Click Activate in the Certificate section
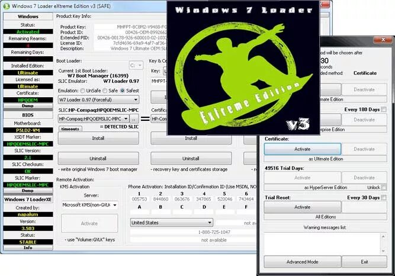This screenshot has height=276, width=395. point(303,149)
